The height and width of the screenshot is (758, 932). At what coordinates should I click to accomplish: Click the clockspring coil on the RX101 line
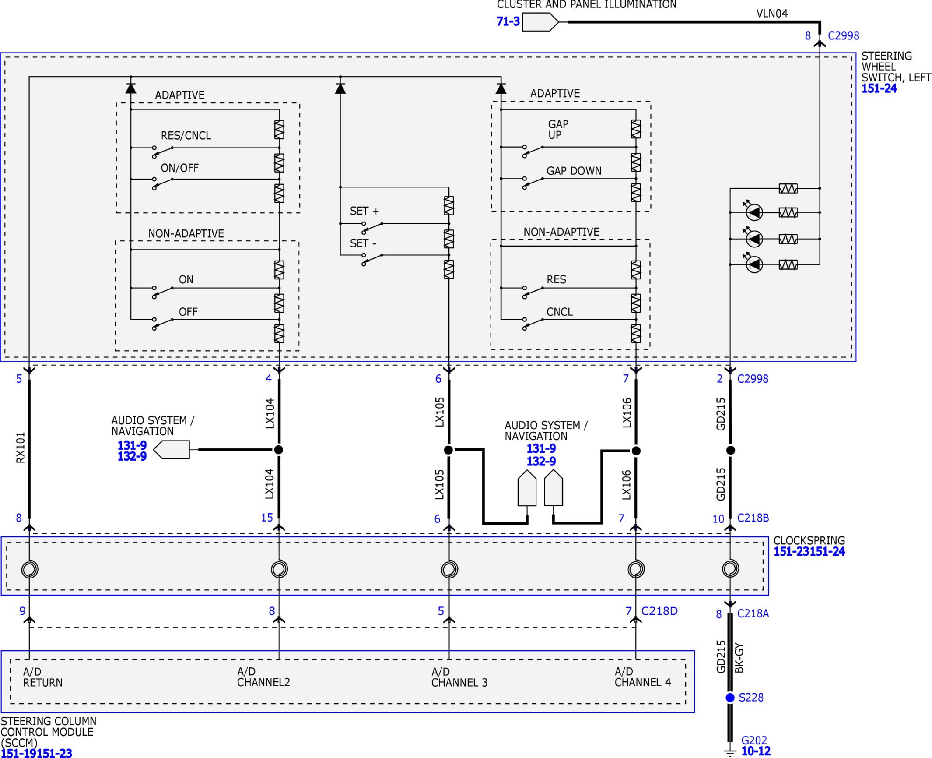point(30,569)
